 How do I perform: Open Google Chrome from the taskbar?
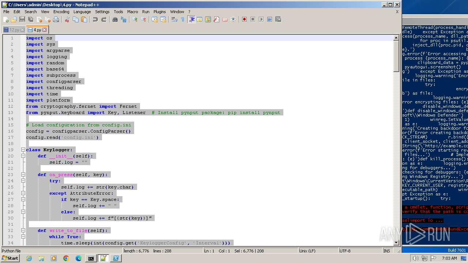click(66, 258)
